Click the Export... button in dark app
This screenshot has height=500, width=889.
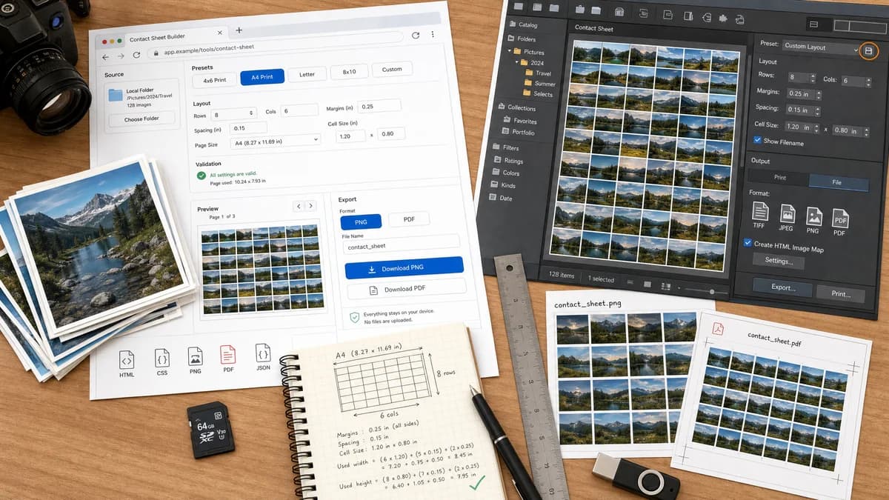point(782,287)
